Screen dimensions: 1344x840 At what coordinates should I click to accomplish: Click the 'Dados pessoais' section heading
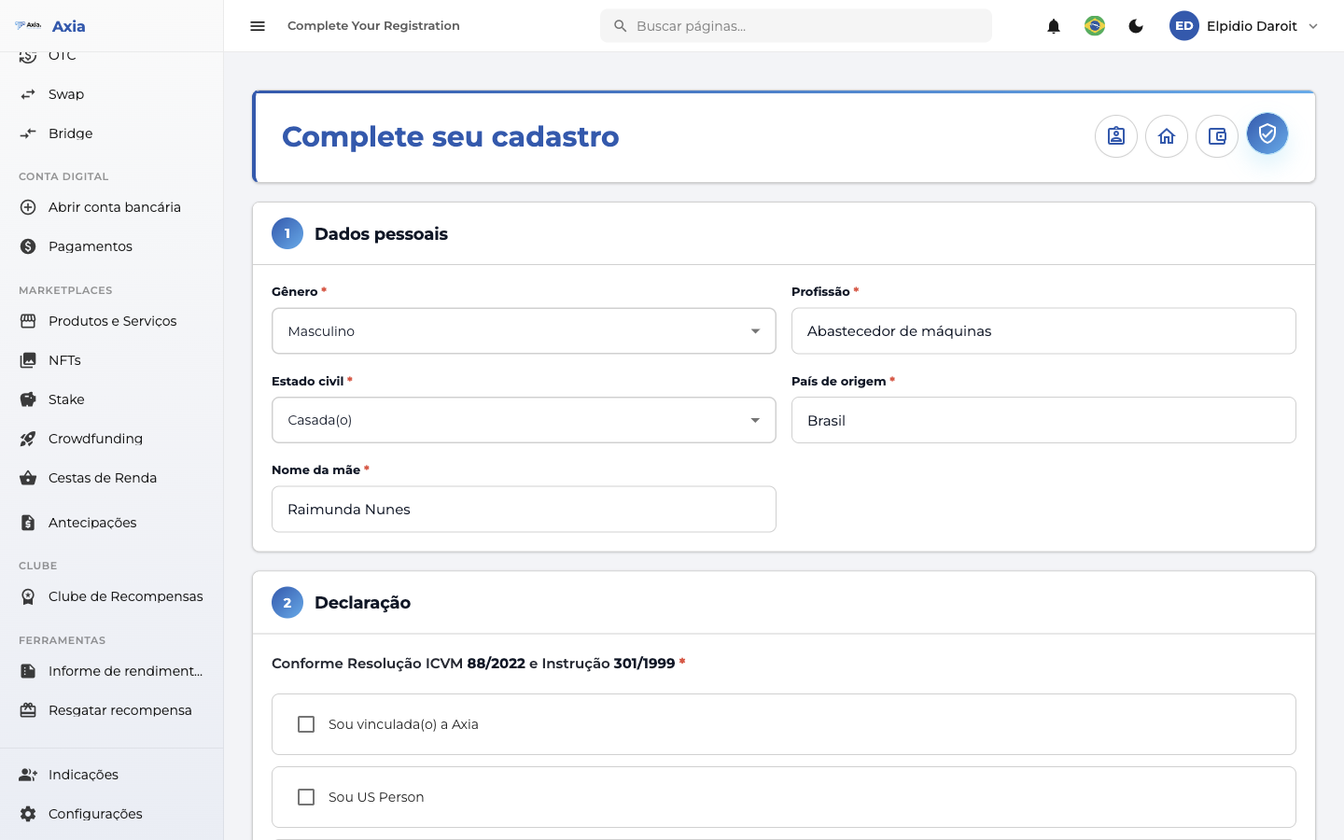click(381, 234)
